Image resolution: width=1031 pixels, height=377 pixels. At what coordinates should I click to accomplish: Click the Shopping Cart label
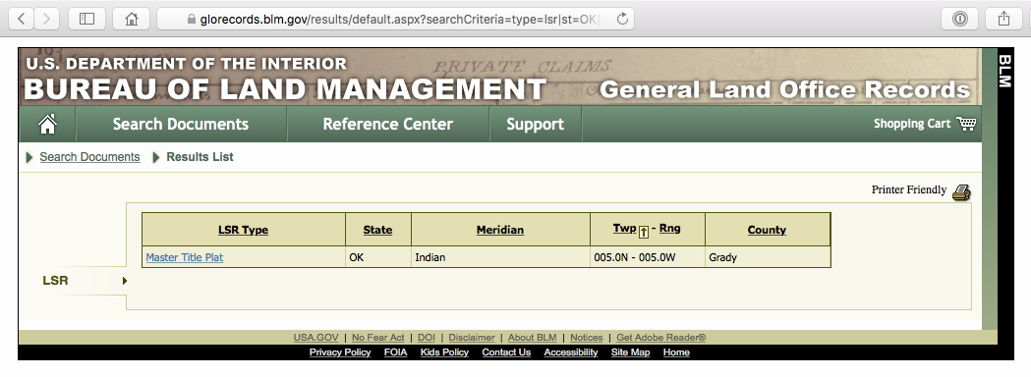click(912, 124)
